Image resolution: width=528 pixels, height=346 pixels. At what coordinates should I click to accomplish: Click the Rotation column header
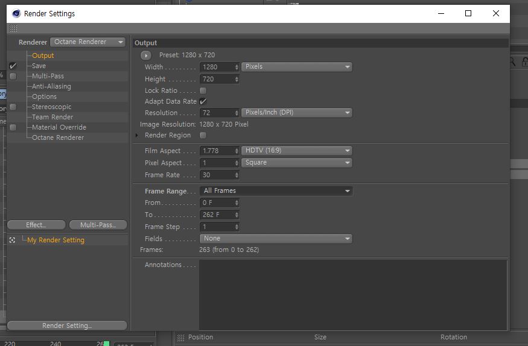[454, 337]
